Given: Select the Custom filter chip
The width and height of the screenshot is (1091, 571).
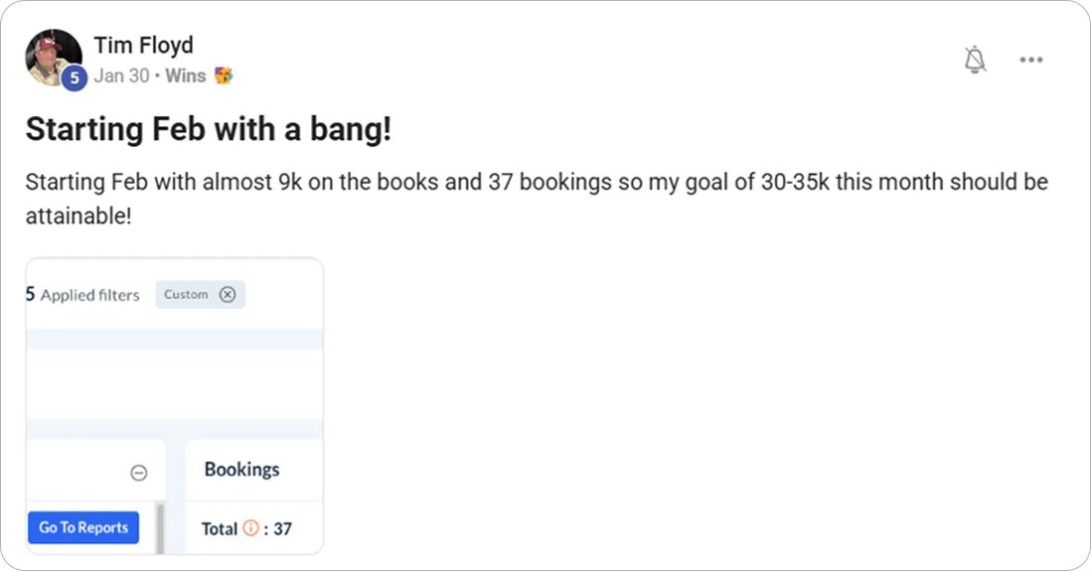Looking at the screenshot, I should pos(186,294).
